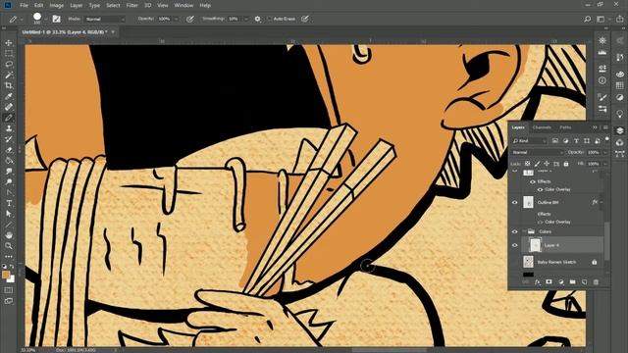Switch to the Paths tab
Image resolution: width=628 pixels, height=353 pixels.
(x=565, y=127)
